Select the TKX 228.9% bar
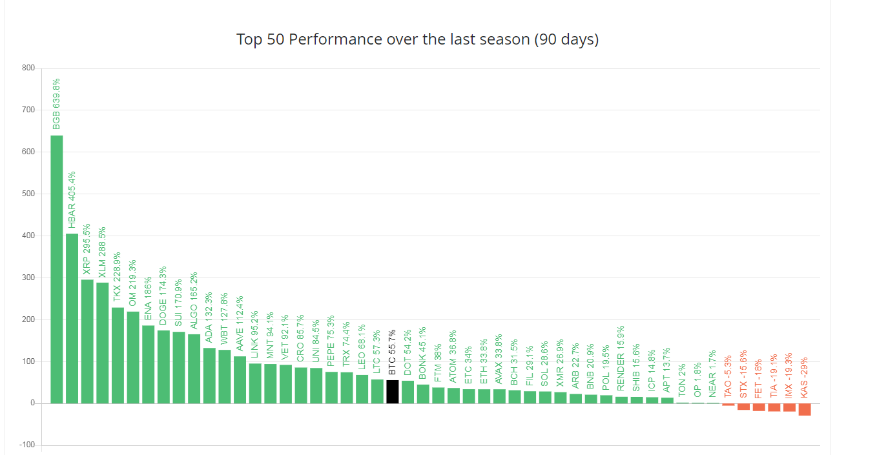877x455 pixels. (118, 355)
